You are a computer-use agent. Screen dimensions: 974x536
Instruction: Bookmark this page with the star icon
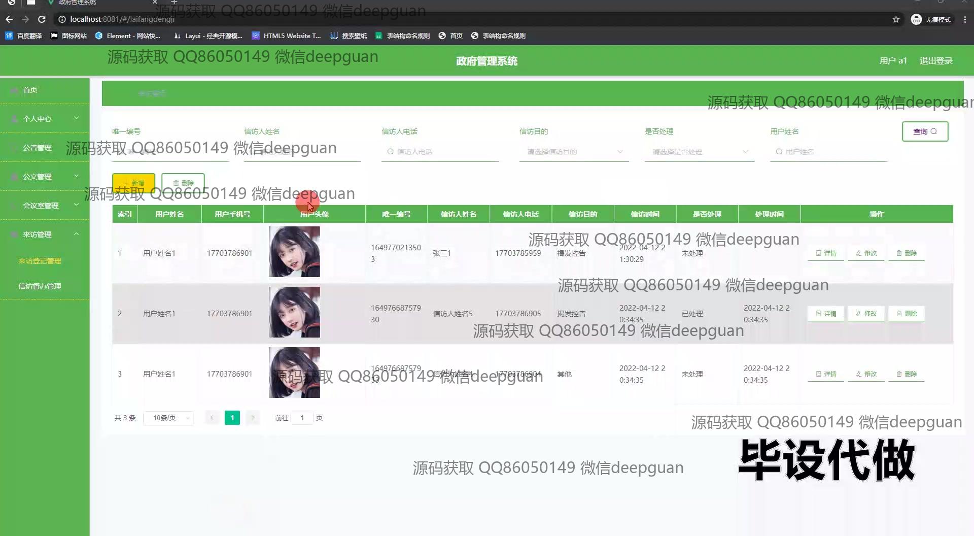(x=896, y=19)
